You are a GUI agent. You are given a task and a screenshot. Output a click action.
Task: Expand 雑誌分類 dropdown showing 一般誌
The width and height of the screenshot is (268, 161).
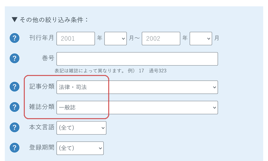pyautogui.click(x=137, y=107)
